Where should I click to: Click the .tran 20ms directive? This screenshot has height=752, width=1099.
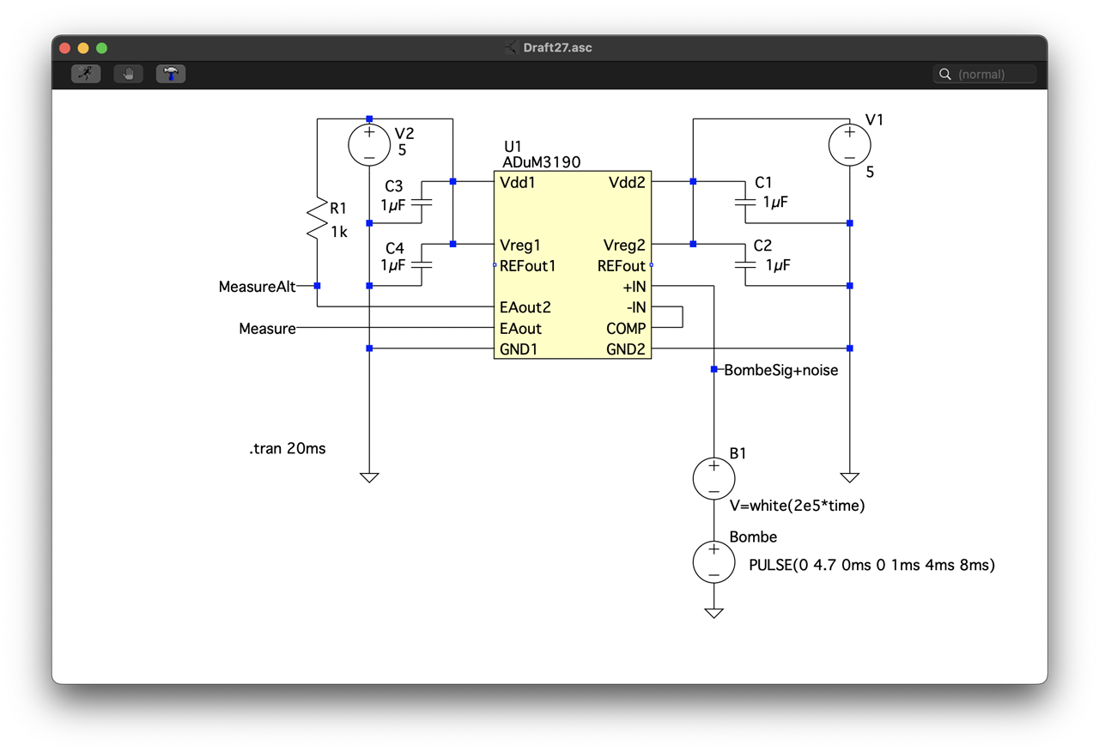coord(288,448)
